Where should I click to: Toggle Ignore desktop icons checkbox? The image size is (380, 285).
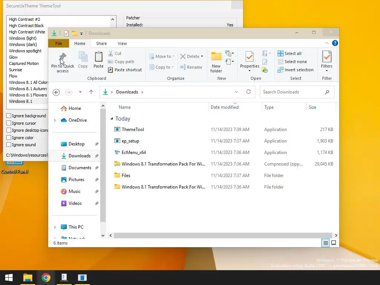(9, 130)
